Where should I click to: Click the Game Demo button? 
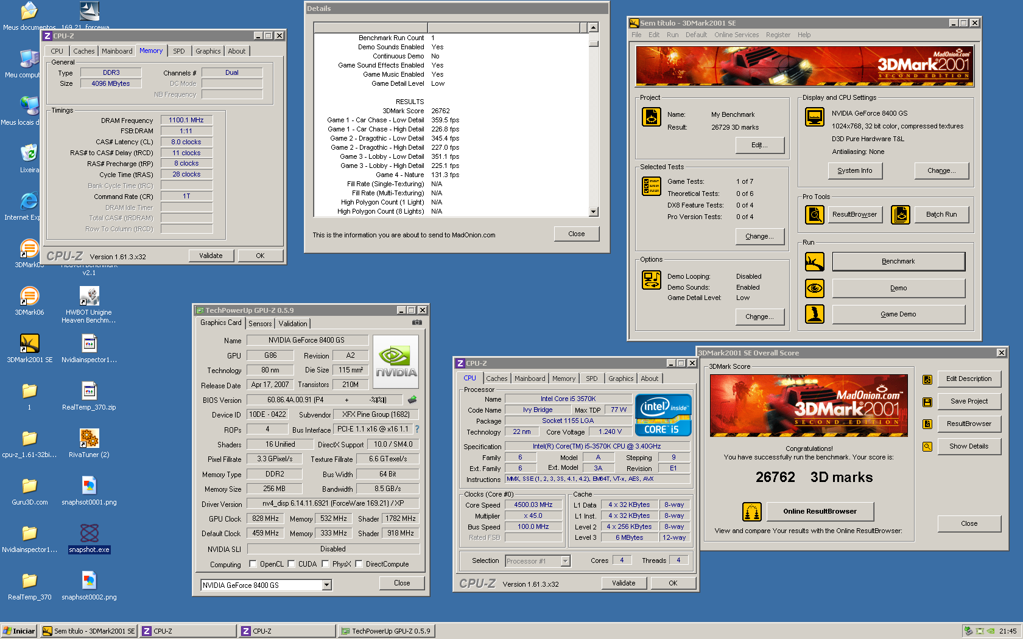pyautogui.click(x=898, y=315)
